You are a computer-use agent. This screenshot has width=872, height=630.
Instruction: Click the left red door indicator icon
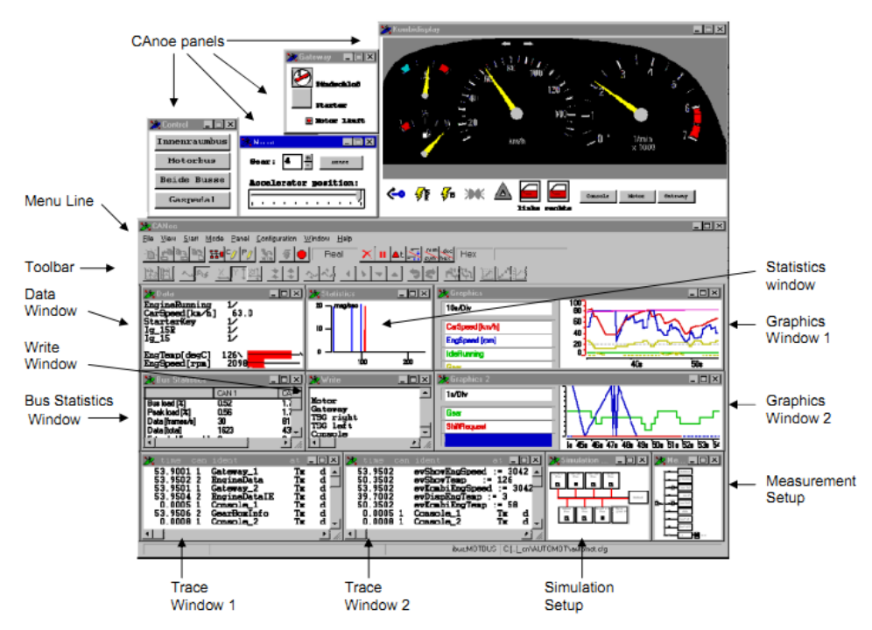pyautogui.click(x=529, y=192)
